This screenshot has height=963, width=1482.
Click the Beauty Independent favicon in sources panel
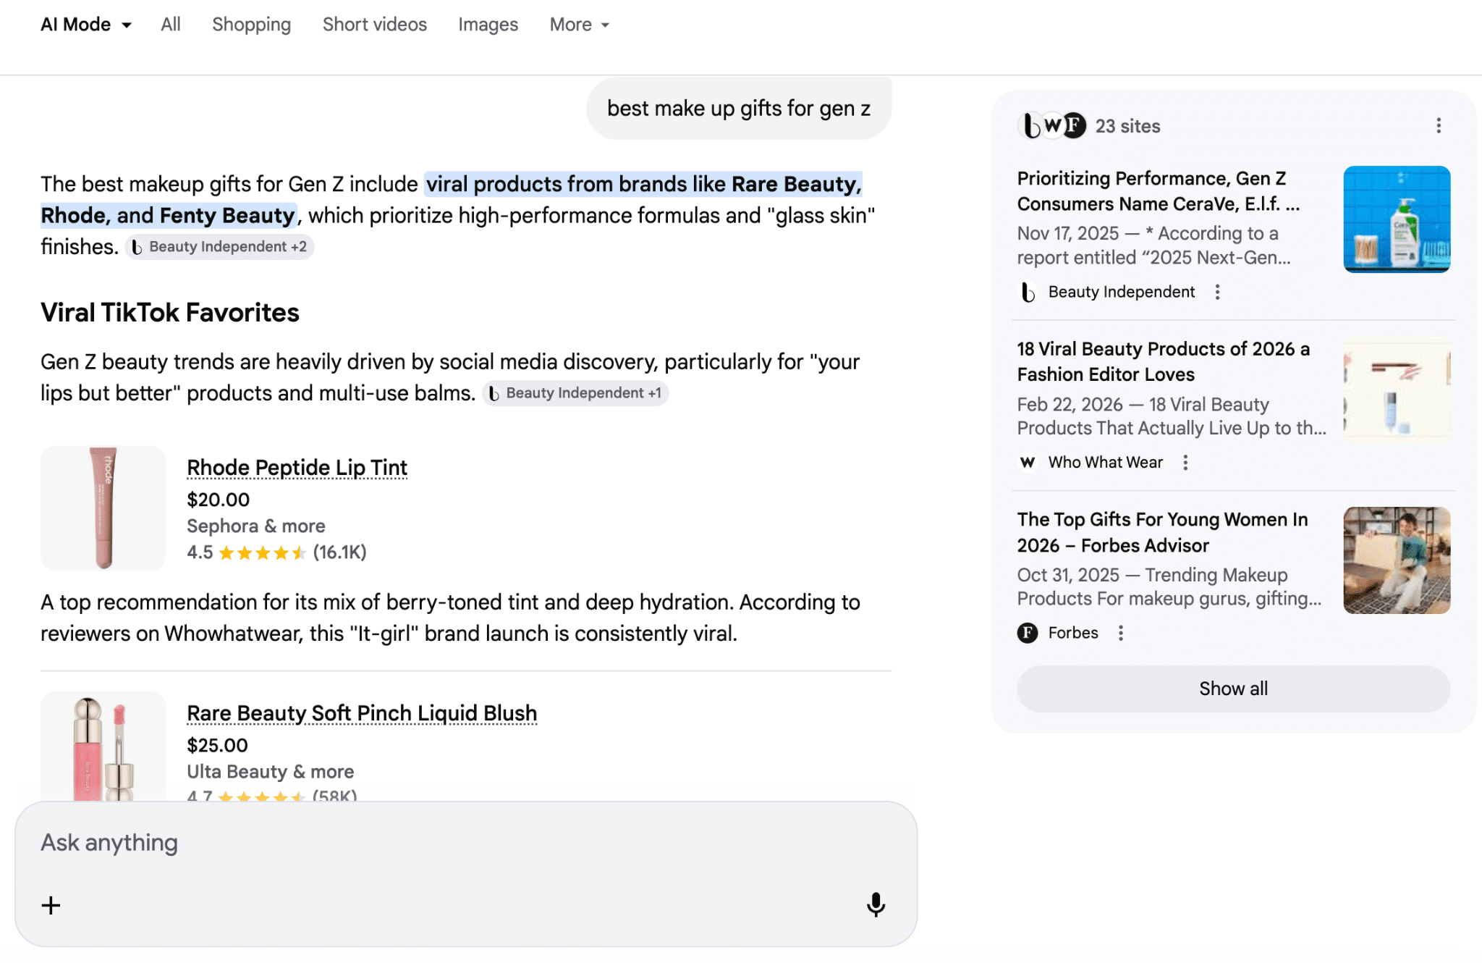[x=1028, y=292]
